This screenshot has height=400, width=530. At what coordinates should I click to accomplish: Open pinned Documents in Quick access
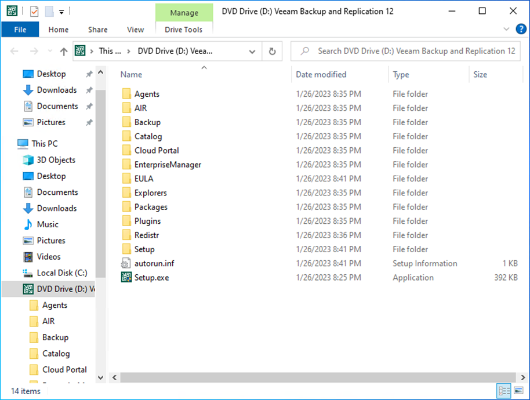(57, 107)
